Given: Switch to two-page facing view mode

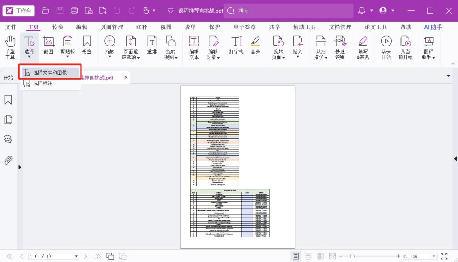Looking at the screenshot, I should tap(320, 256).
